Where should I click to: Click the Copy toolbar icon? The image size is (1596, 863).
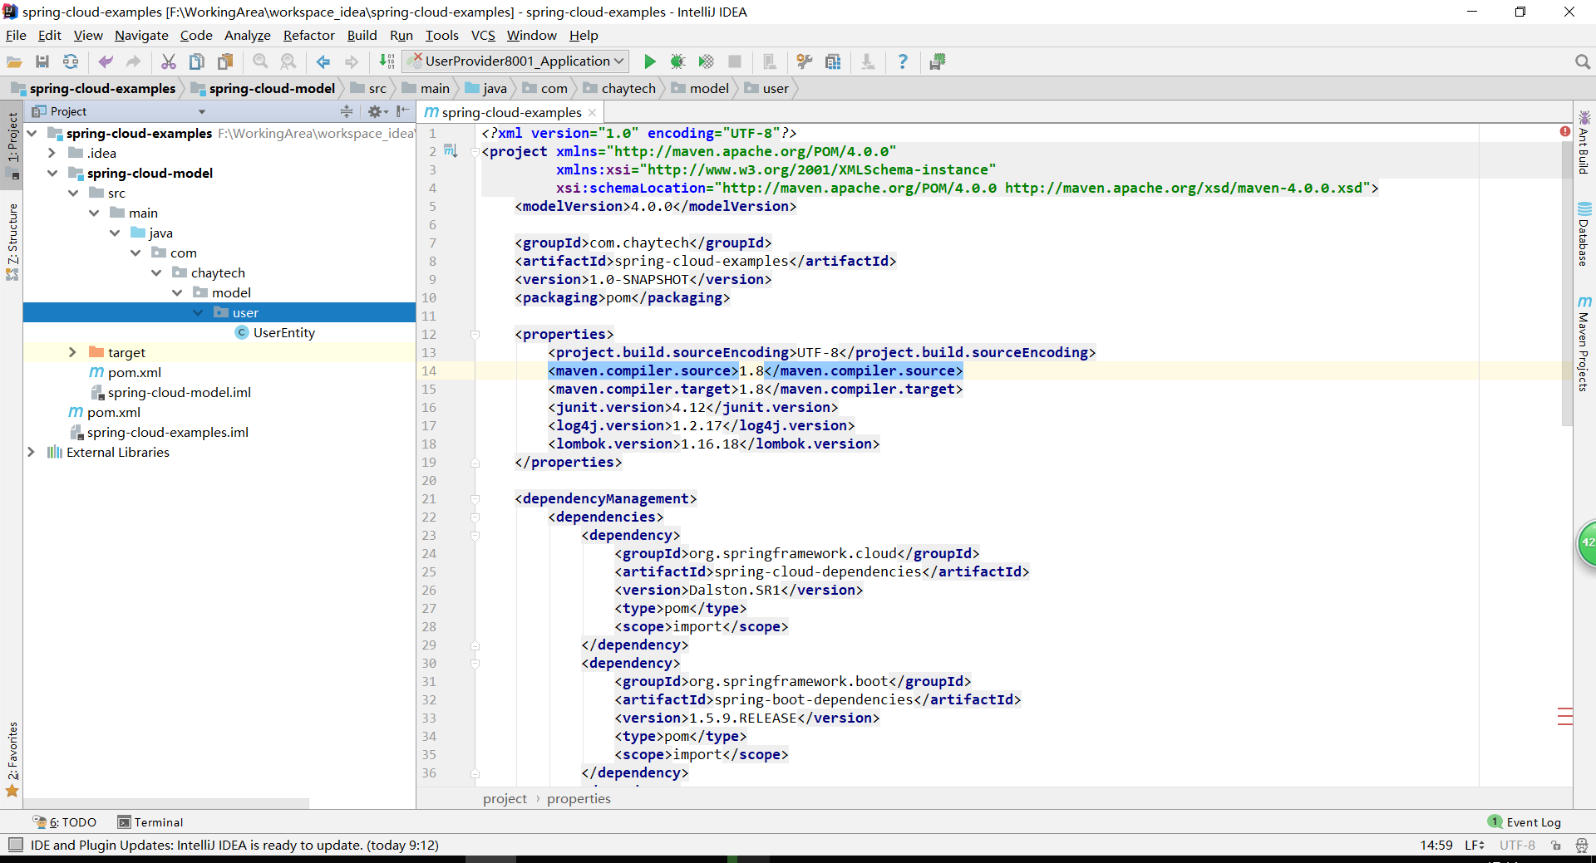pos(197,61)
